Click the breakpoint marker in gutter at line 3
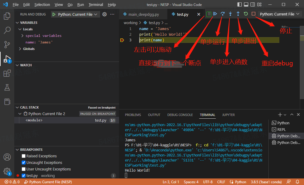The height and width of the screenshot is (185, 304). [x=122, y=40]
